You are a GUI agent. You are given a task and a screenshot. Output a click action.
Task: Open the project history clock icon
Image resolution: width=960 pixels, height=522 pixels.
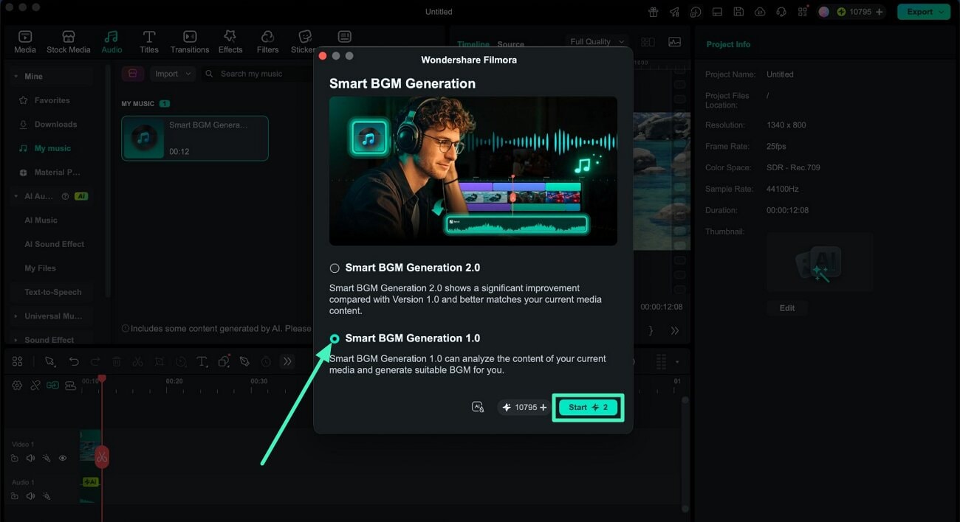tap(696, 12)
